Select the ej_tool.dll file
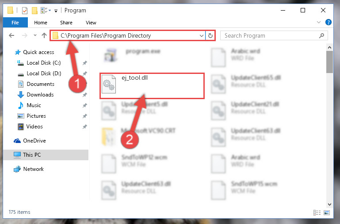 [x=152, y=86]
